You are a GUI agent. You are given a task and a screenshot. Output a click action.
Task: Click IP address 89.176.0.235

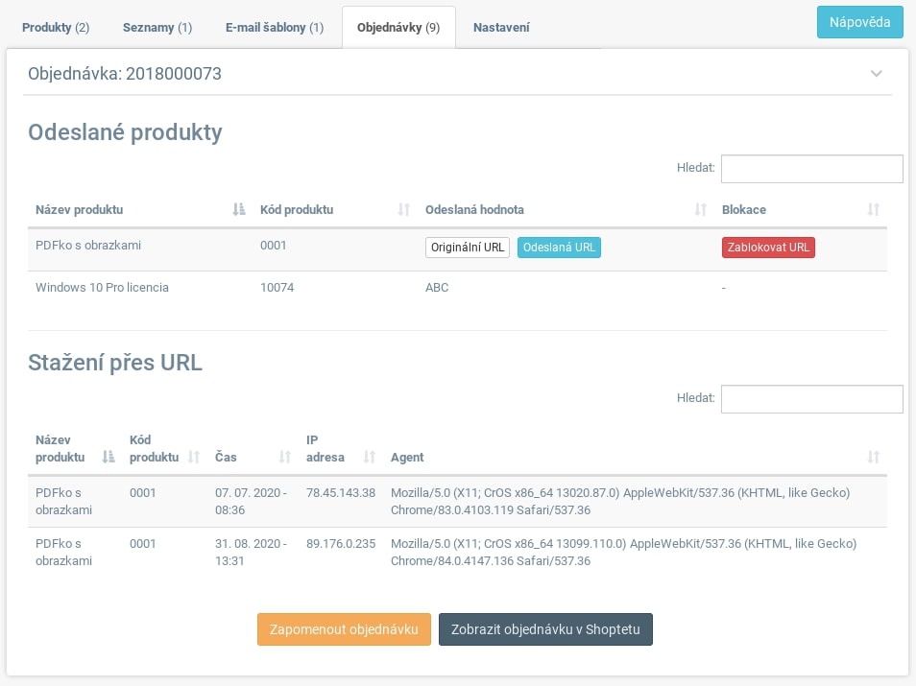pyautogui.click(x=341, y=544)
